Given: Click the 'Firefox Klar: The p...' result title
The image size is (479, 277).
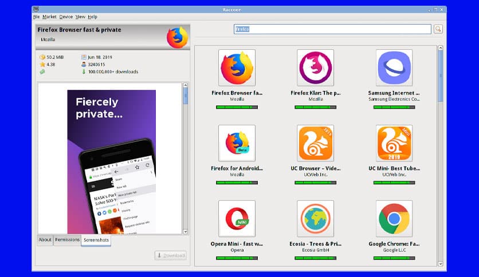Looking at the screenshot, I should [x=315, y=93].
